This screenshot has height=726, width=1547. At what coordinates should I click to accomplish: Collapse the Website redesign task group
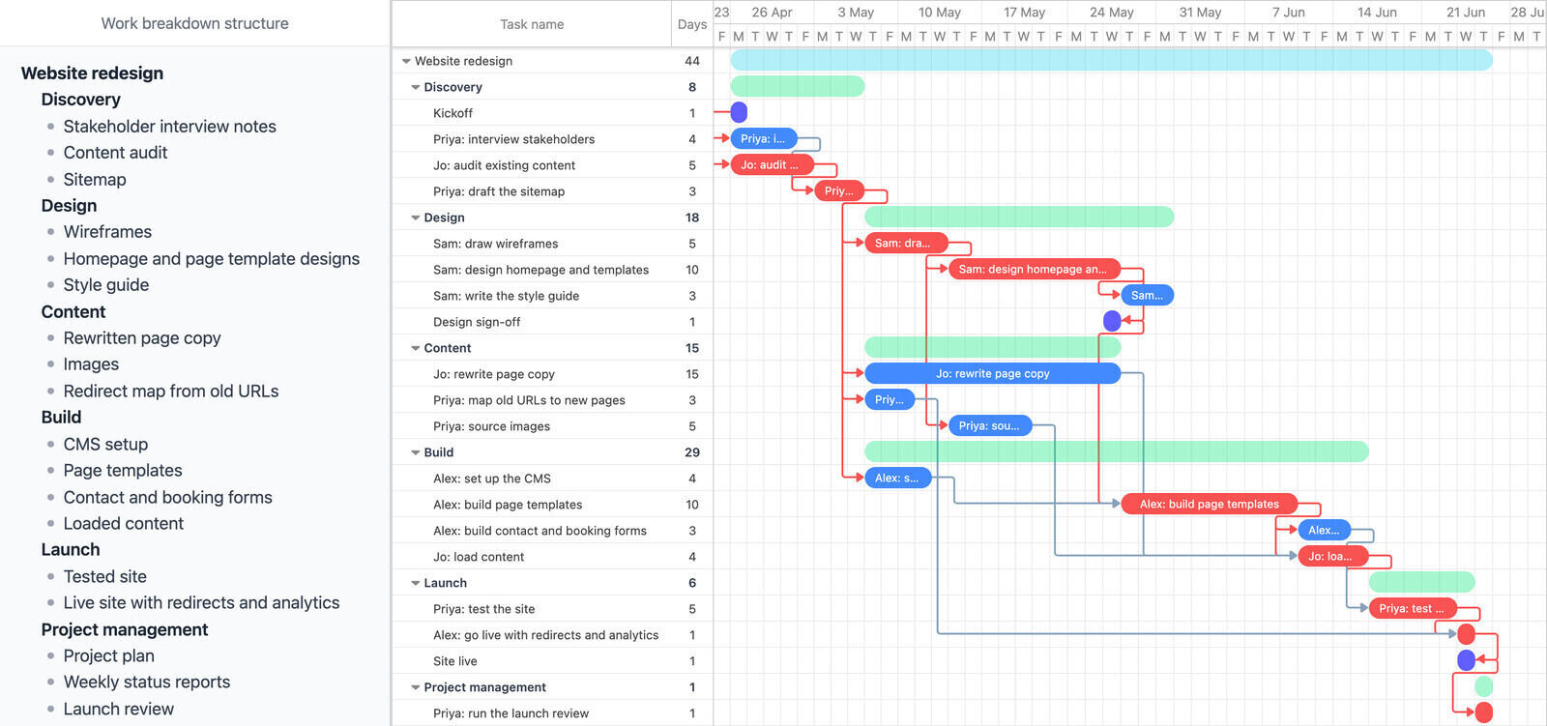coord(406,61)
